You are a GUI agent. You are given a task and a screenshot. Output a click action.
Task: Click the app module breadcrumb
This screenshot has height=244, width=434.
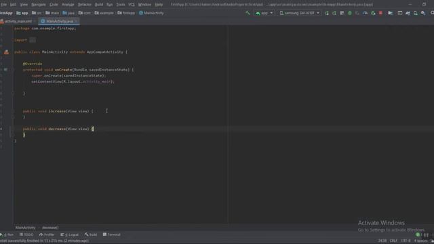point(22,13)
